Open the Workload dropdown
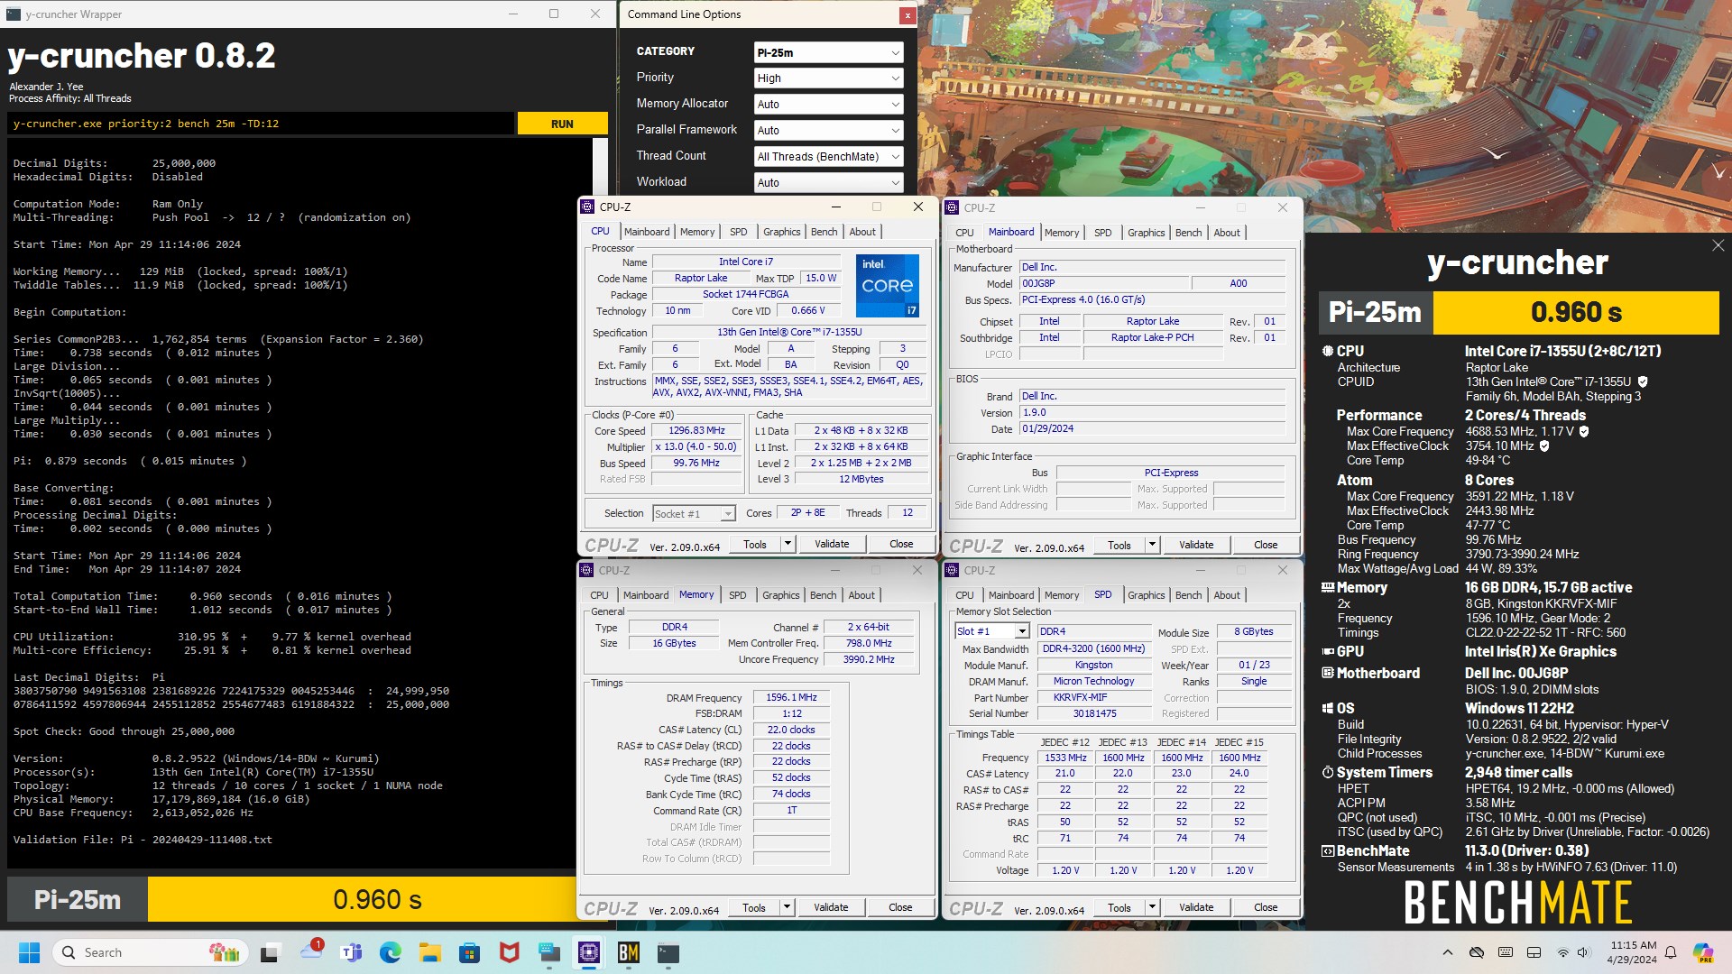Image resolution: width=1732 pixels, height=974 pixels. [828, 182]
